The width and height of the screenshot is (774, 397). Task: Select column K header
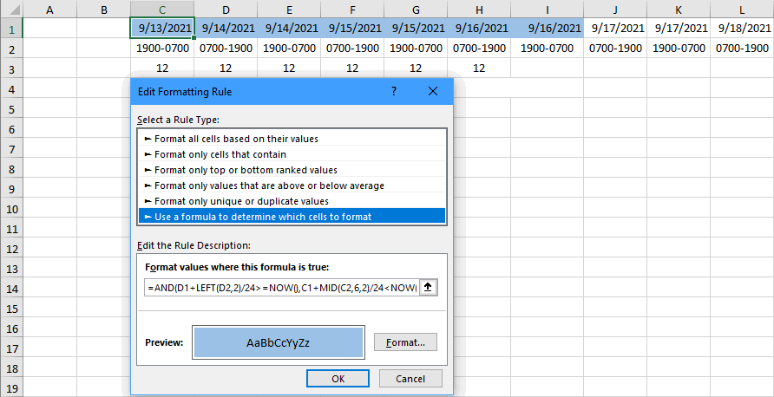pos(679,9)
